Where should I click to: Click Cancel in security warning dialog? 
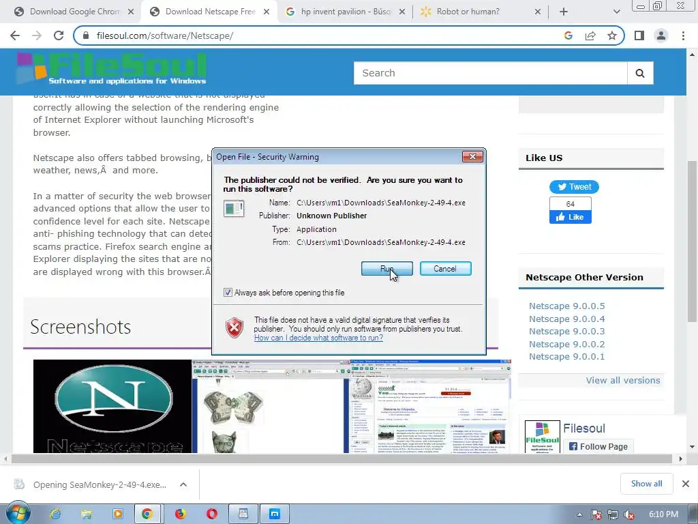445,269
